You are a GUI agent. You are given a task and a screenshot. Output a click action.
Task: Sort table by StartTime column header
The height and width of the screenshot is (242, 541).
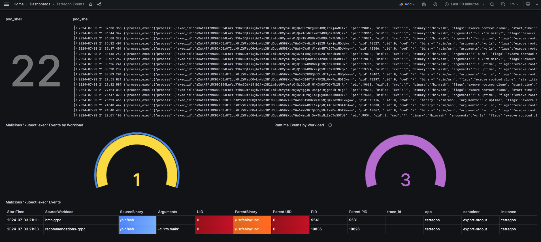(16, 212)
